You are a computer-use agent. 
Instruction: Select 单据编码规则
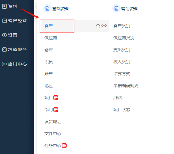coord(126,86)
